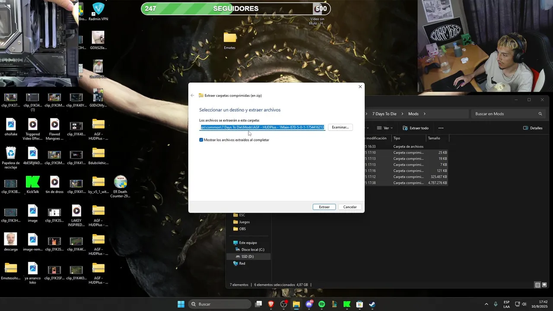Select the KickTalk desktop shortcut
553x311 pixels.
pyautogui.click(x=33, y=184)
